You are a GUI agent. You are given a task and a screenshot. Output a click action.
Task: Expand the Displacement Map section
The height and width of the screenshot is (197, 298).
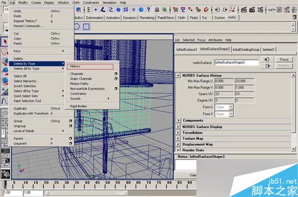(178, 144)
